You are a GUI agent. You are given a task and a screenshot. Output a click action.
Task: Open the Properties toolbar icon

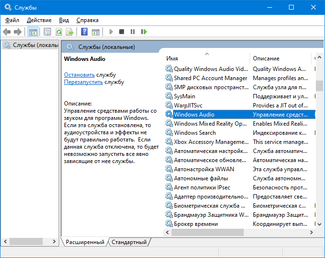click(47, 32)
